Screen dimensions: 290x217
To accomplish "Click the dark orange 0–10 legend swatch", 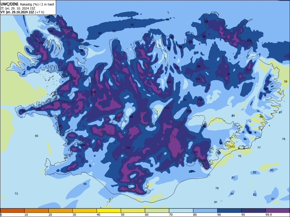I will coord(12,211).
